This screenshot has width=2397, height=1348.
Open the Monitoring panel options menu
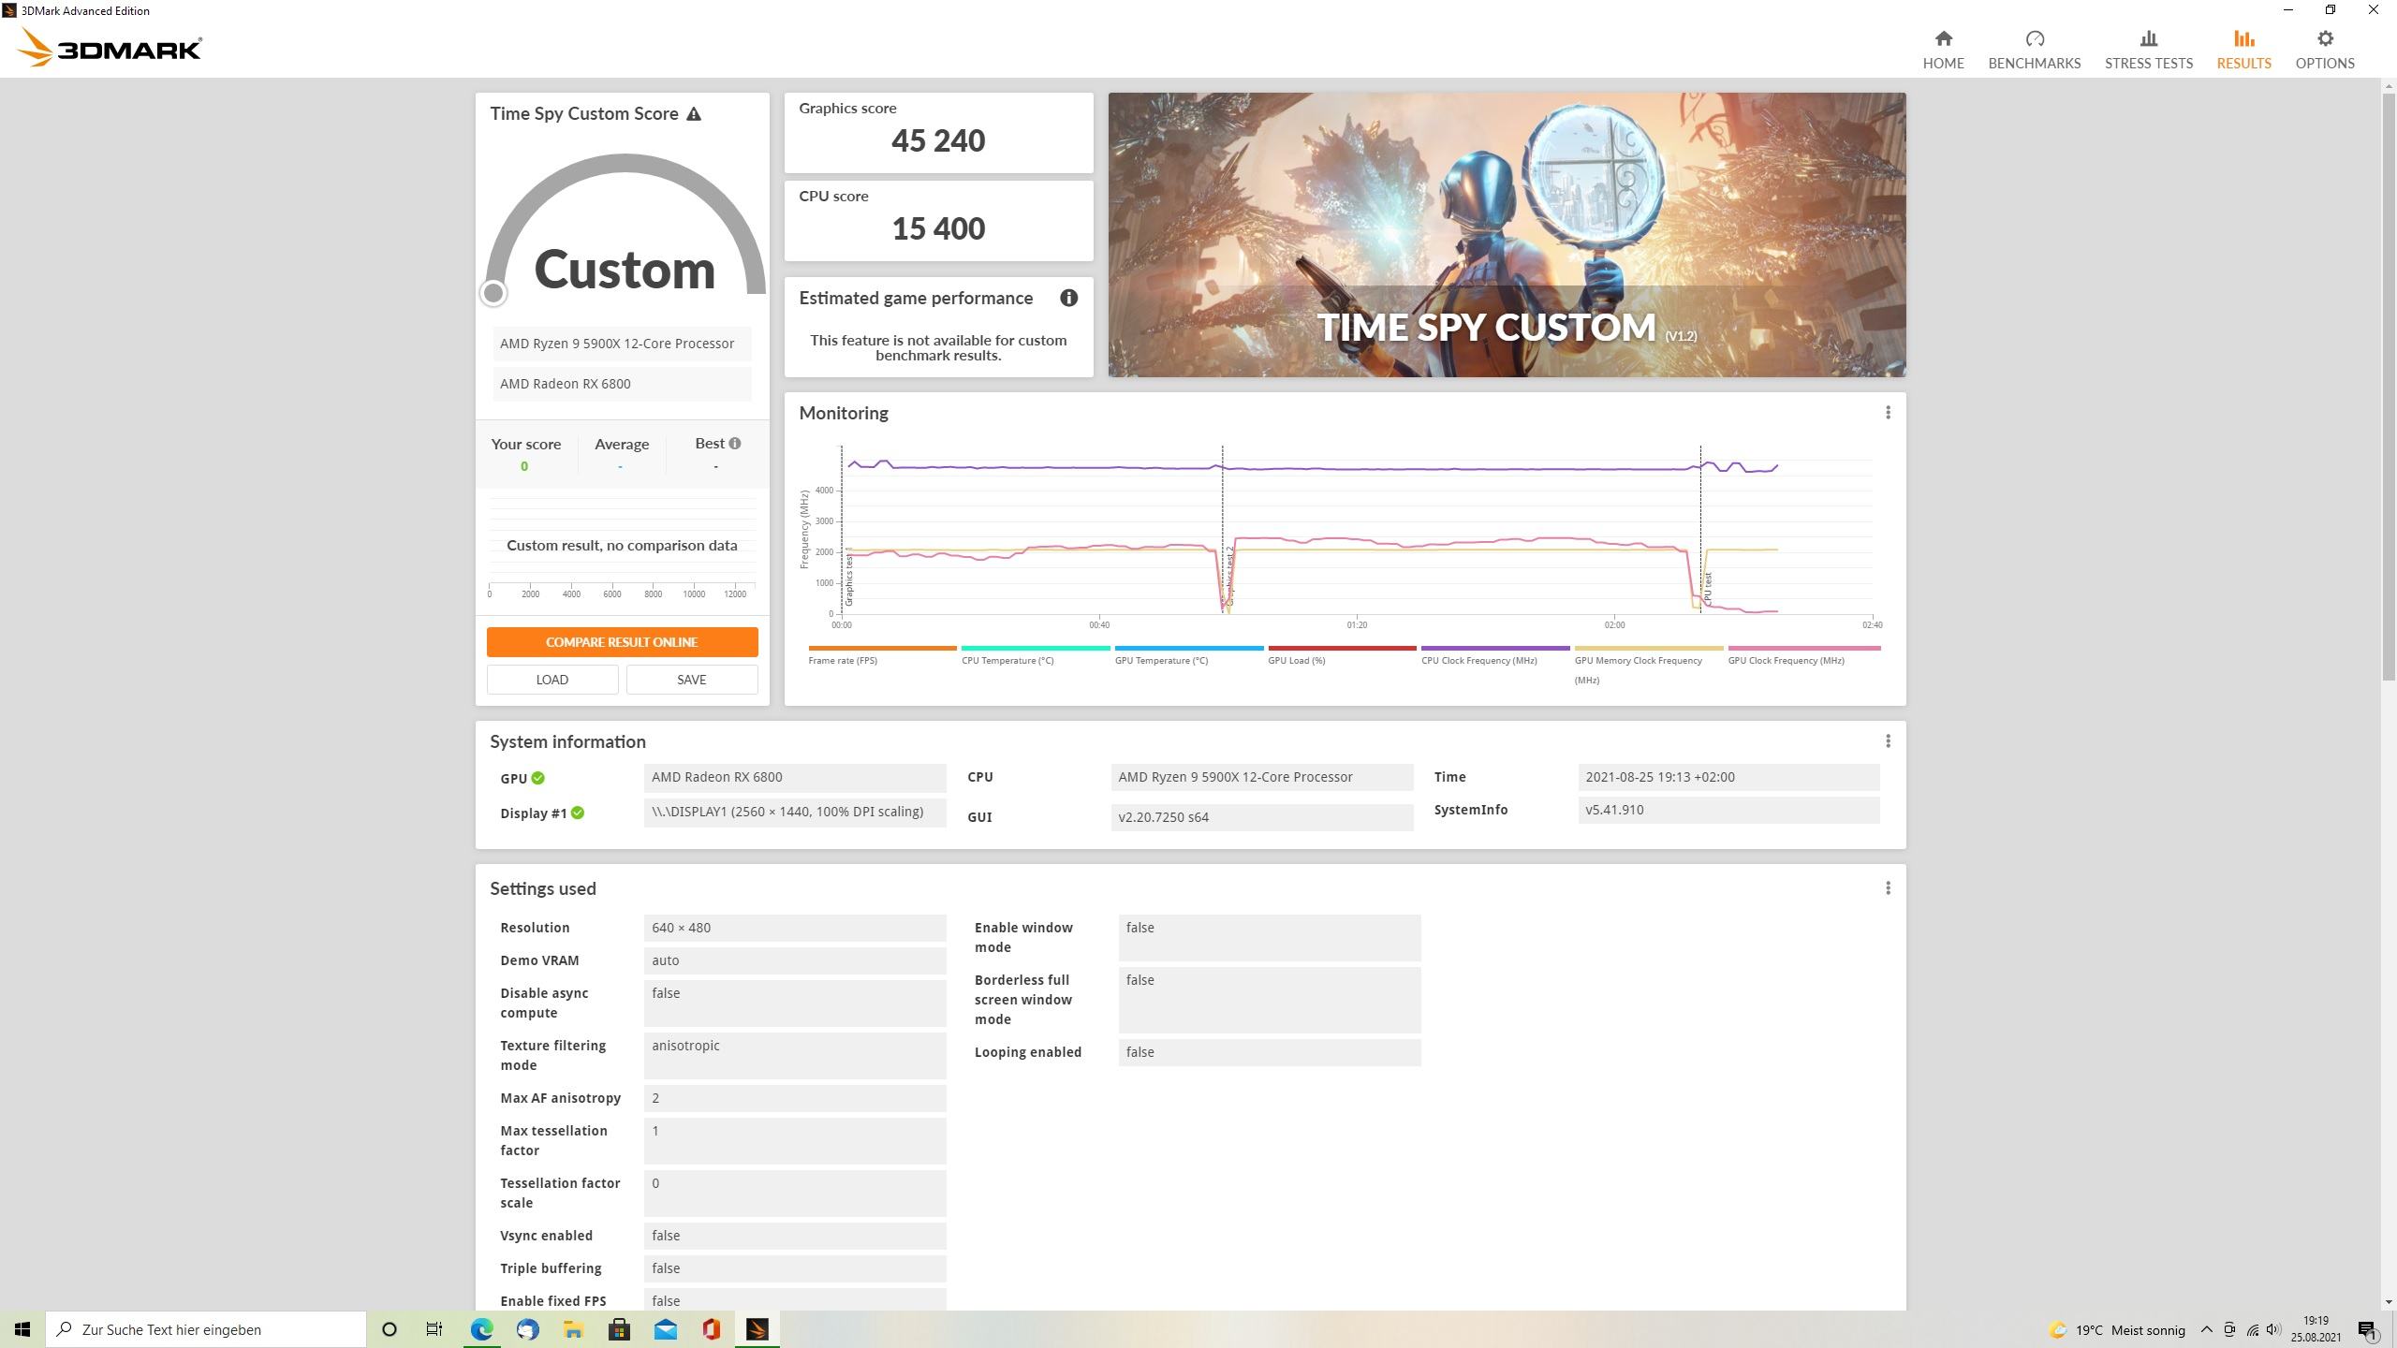[1888, 413]
